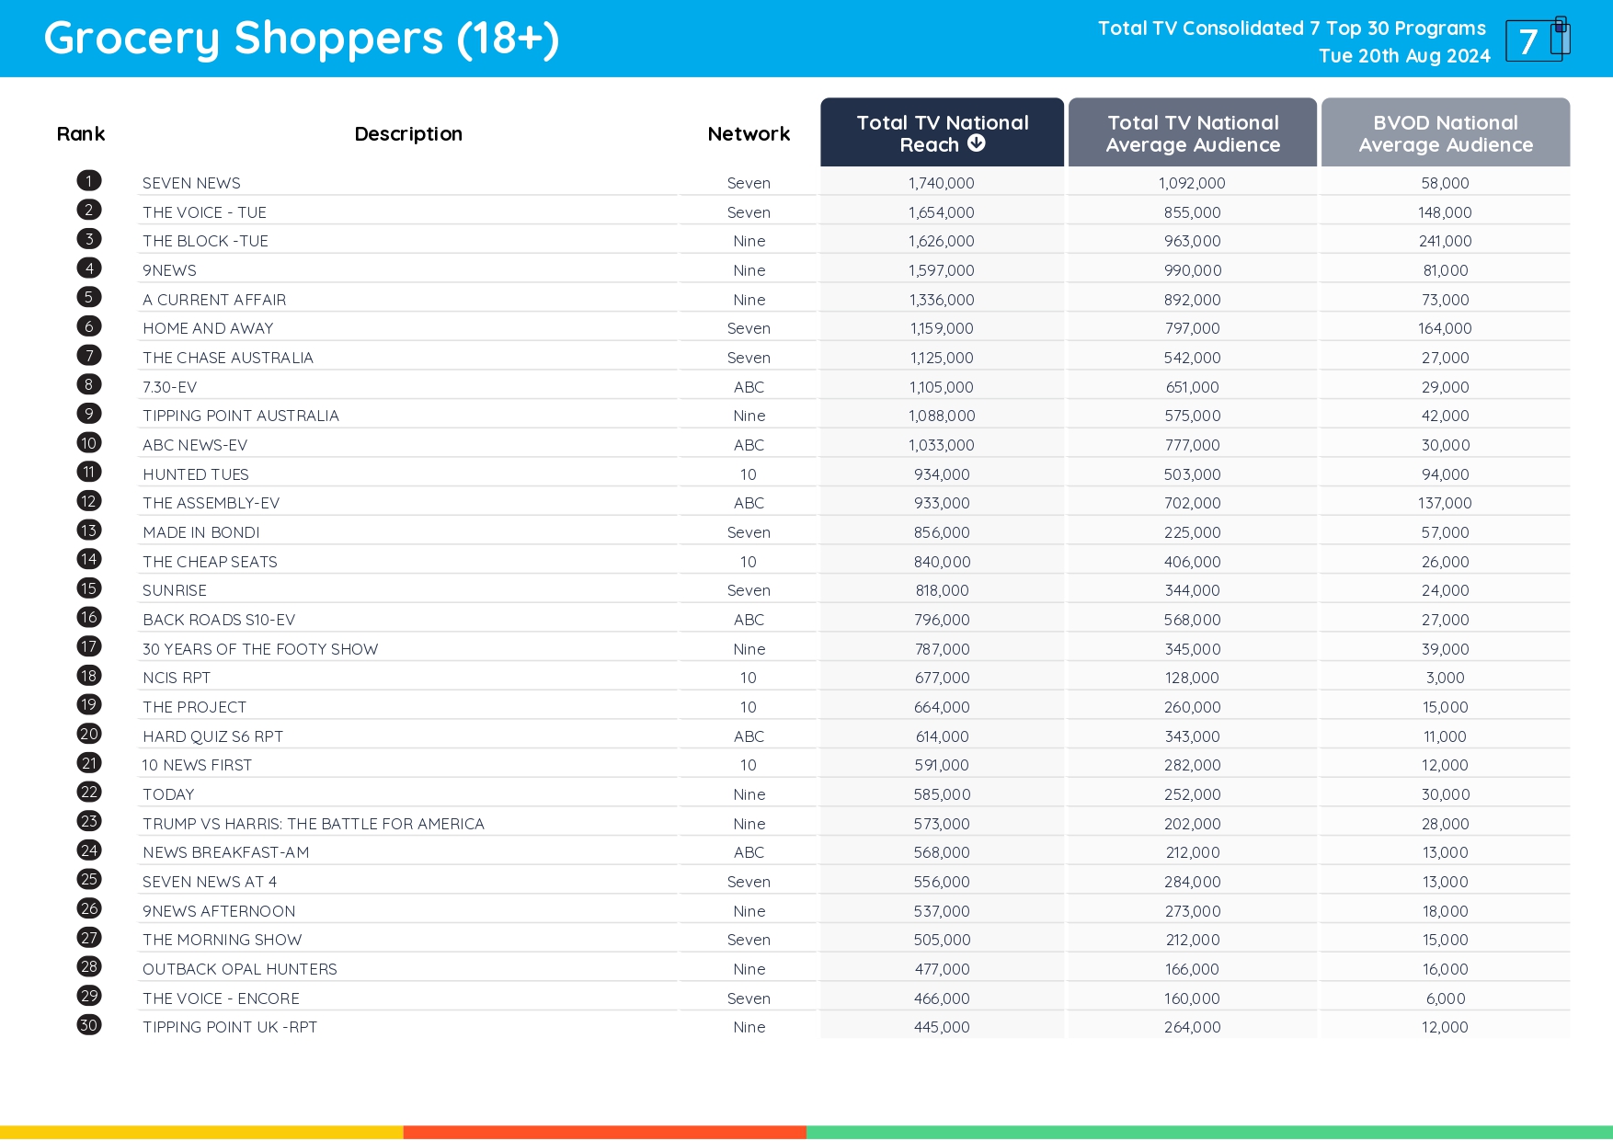Open sort options on Total TV National Reach
1613x1141 pixels.
(942, 132)
